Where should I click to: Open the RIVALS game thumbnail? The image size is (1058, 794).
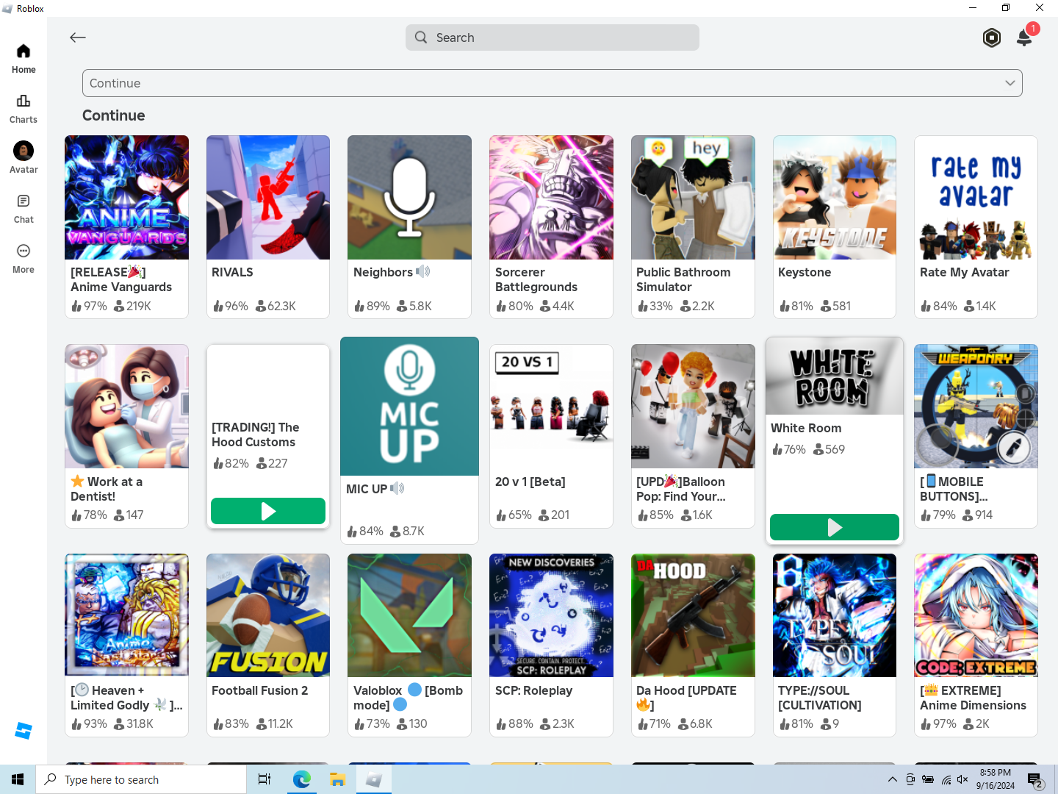tap(268, 197)
